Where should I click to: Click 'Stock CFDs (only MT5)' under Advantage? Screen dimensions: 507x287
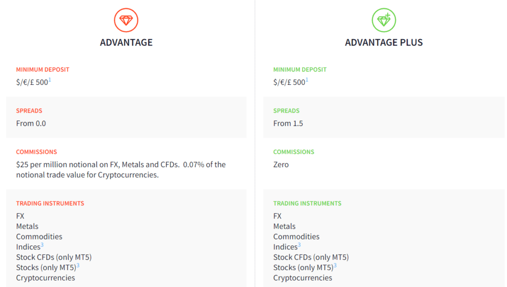[54, 257]
